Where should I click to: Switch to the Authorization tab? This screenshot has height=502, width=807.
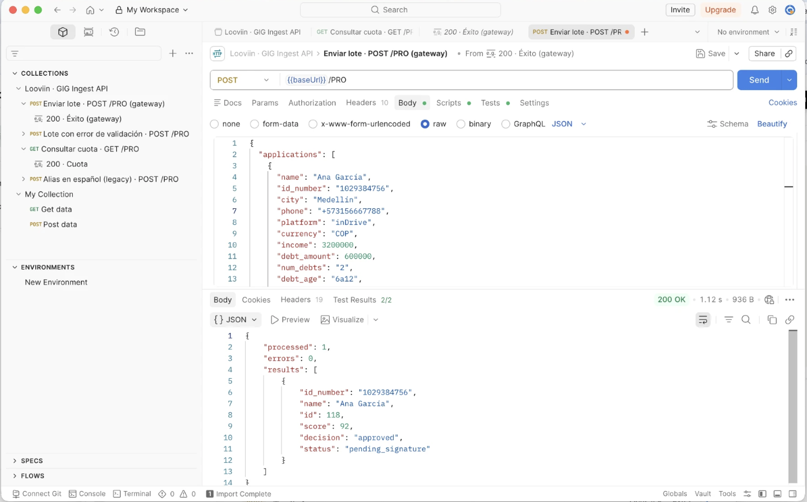point(312,102)
